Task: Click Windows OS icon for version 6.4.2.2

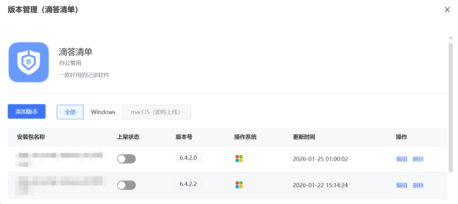Action: [x=239, y=185]
